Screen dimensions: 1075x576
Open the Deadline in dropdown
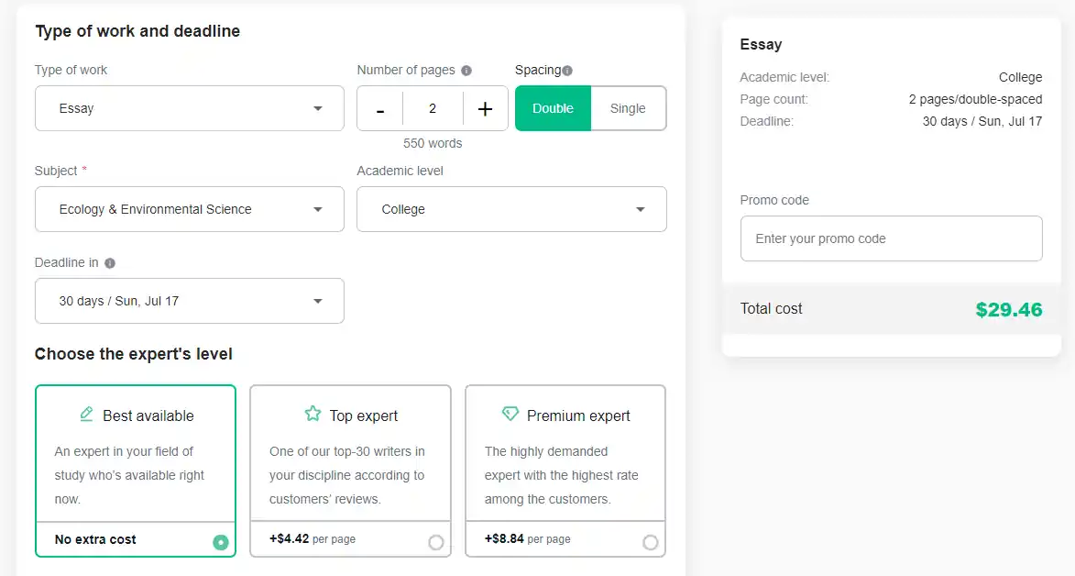coord(189,301)
